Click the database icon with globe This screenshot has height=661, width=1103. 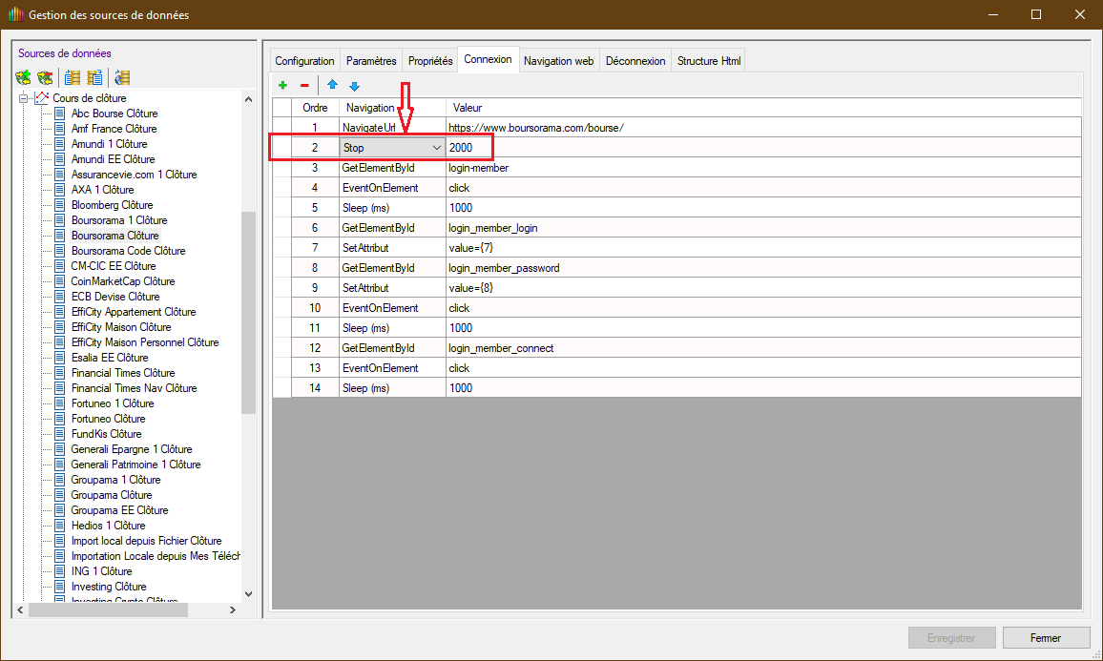[121, 77]
